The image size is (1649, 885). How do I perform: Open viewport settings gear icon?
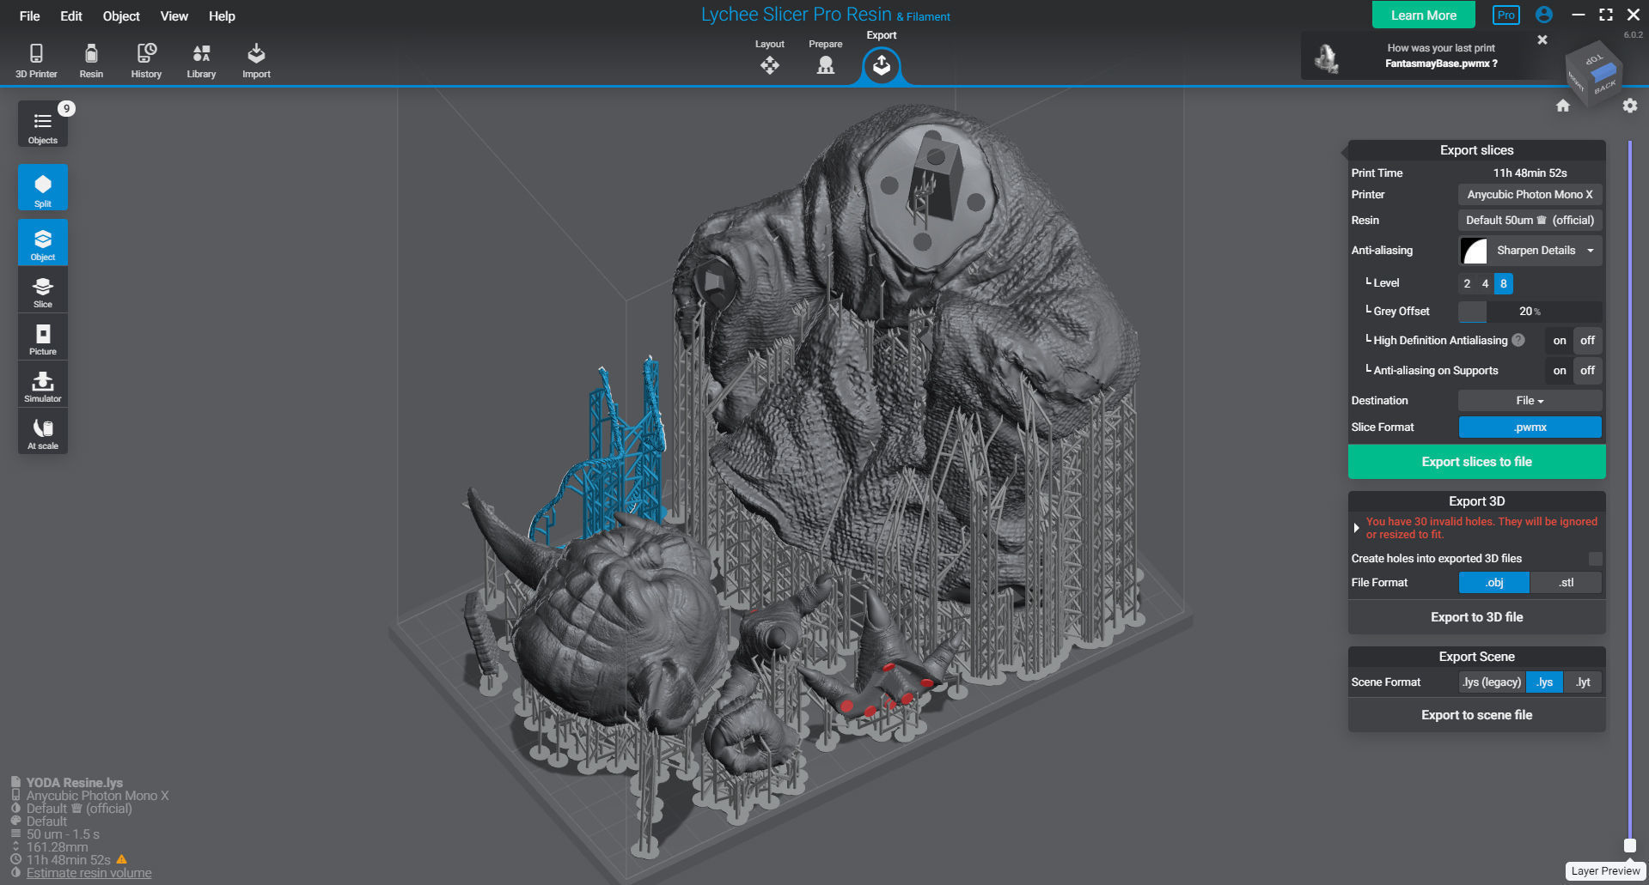tap(1630, 106)
